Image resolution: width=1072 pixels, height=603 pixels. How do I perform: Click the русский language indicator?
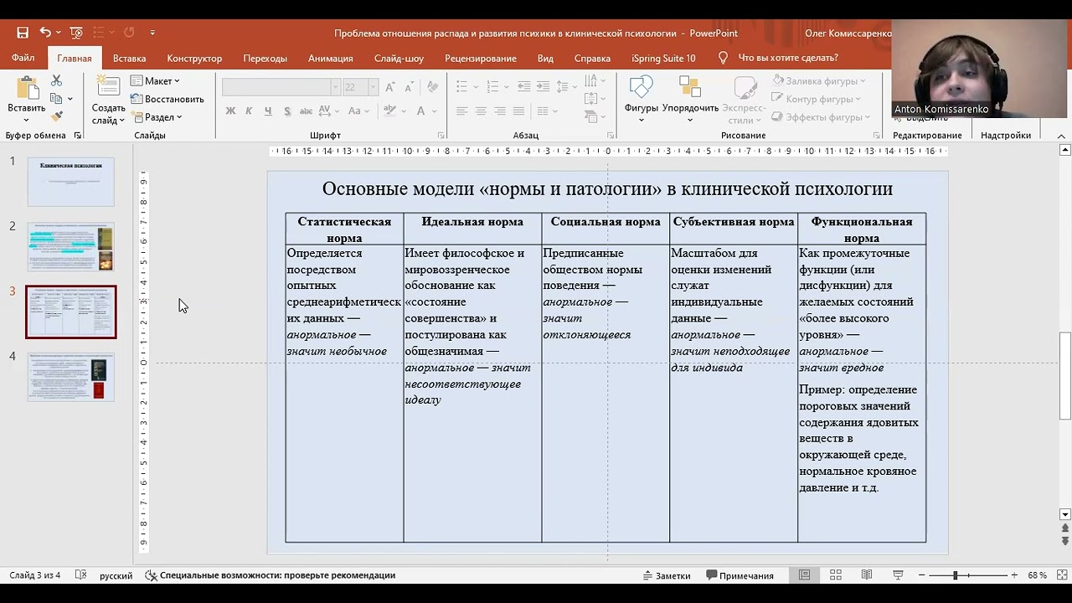(116, 575)
